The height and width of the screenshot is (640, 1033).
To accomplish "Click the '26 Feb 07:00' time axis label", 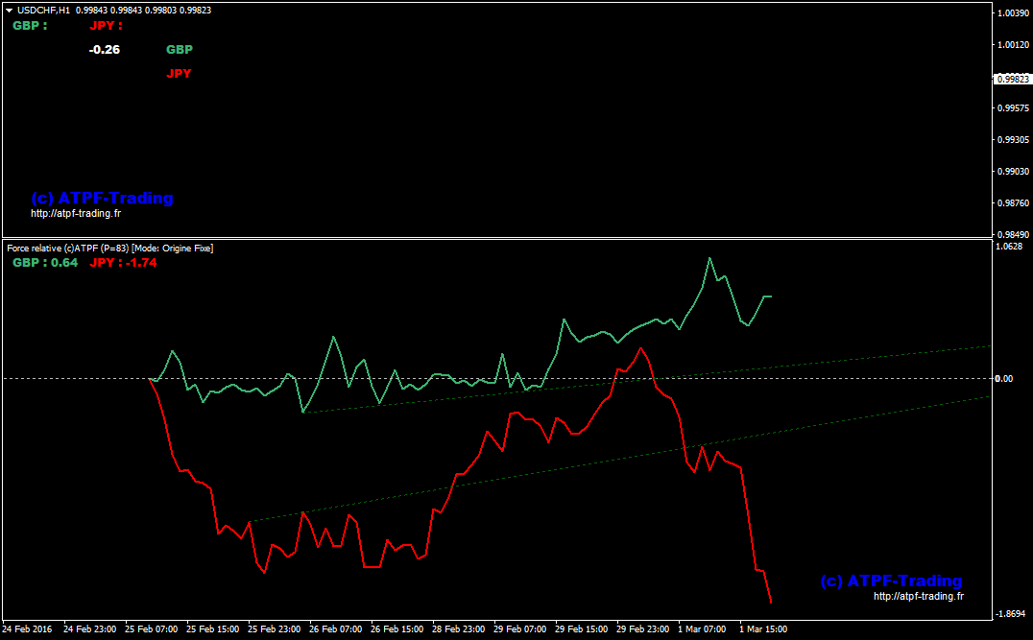I will tap(335, 628).
